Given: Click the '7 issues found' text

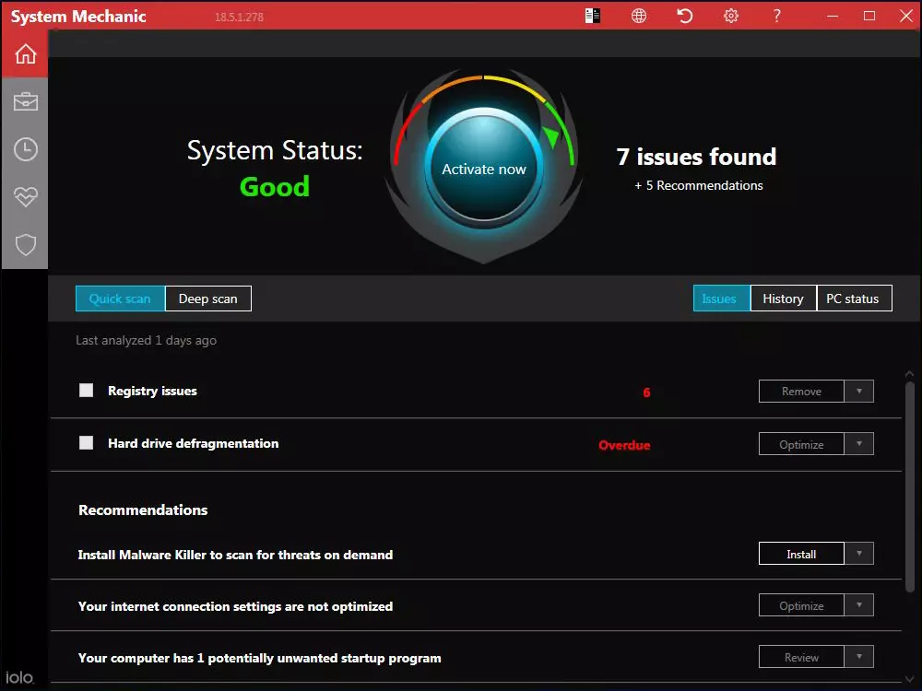Looking at the screenshot, I should click(696, 157).
